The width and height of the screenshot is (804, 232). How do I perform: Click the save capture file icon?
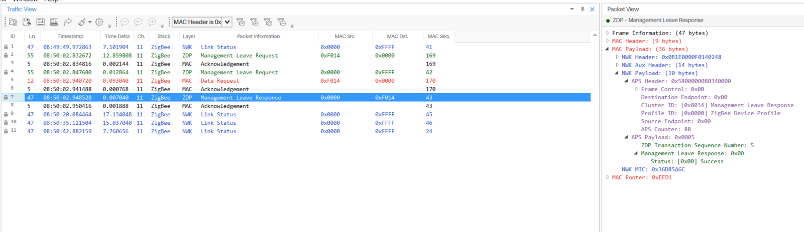click(x=27, y=22)
